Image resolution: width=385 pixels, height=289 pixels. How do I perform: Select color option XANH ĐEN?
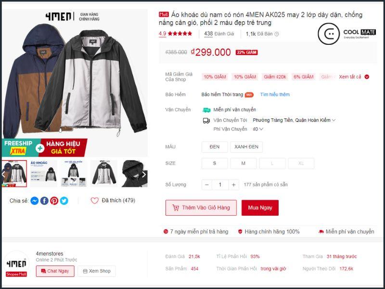click(x=246, y=147)
